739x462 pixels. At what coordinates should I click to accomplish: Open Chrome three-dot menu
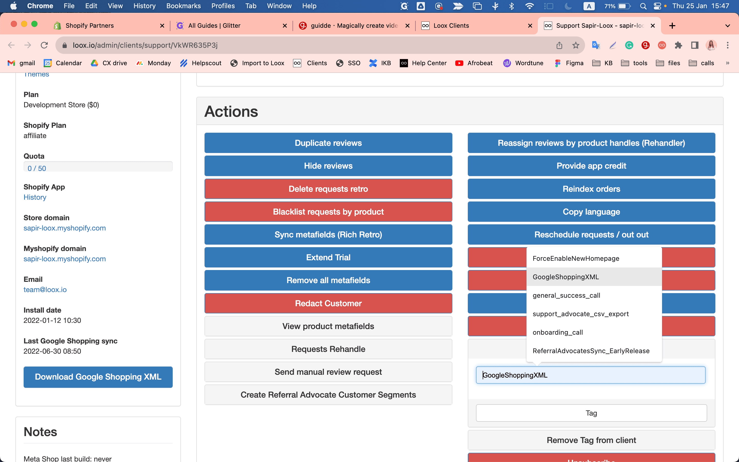pos(728,45)
